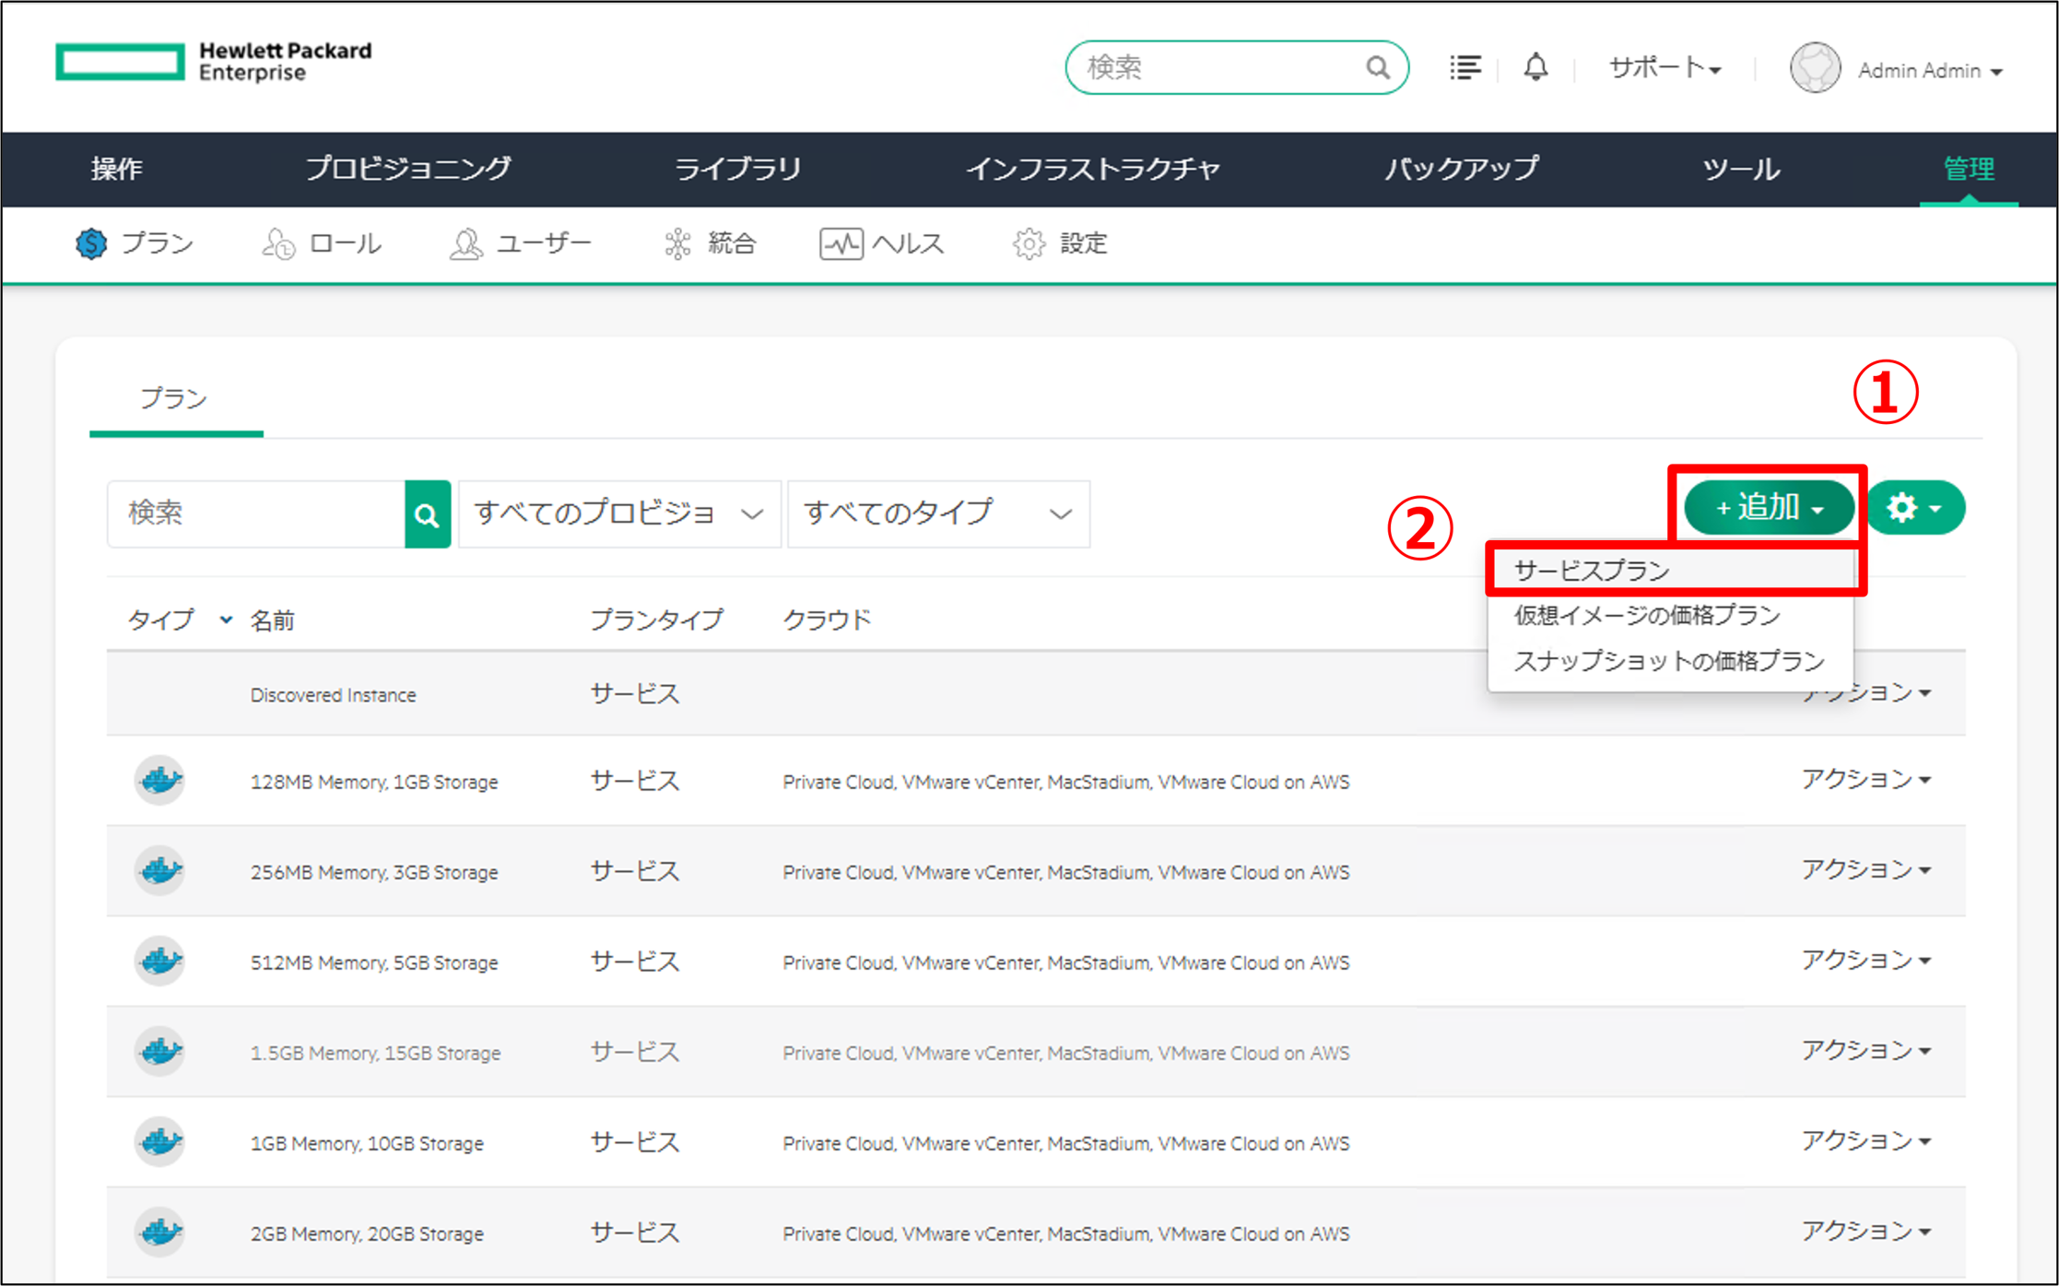2059x1286 pixels.
Task: Select スナップショットの価格プラン menu item
Action: tap(1668, 661)
